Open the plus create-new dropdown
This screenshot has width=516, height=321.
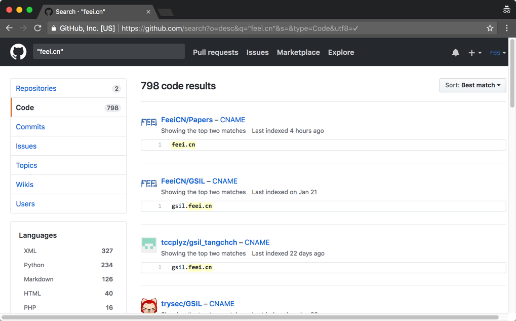pos(474,52)
